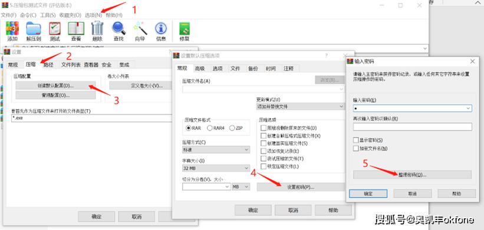
Task: Open 文件 tab in compression options dialog
Action: pyautogui.click(x=235, y=68)
